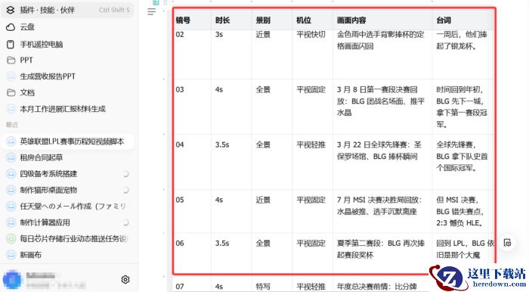Screen dimensions: 529x292
Task: Open the 任天堂へのメール作成 conversation
Action: (67, 206)
